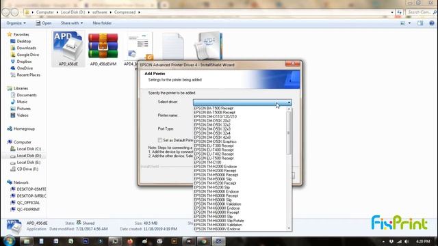438x246 pixels.
Task: Open Firefox from the taskbar
Action: click(x=130, y=241)
